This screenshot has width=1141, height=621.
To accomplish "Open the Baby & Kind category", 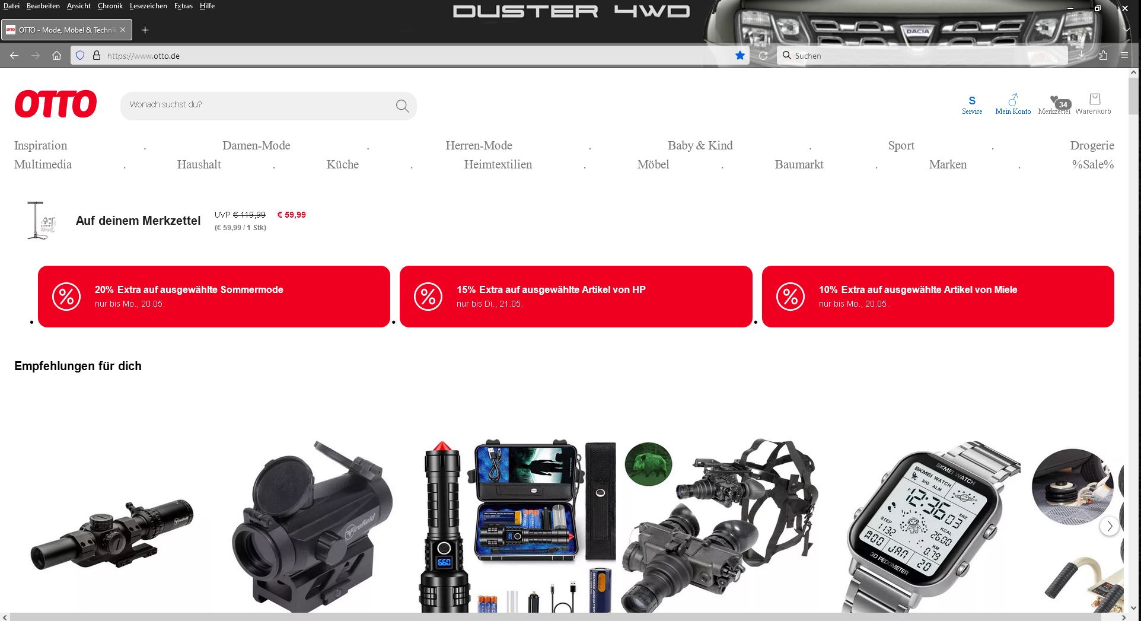I will 700,146.
